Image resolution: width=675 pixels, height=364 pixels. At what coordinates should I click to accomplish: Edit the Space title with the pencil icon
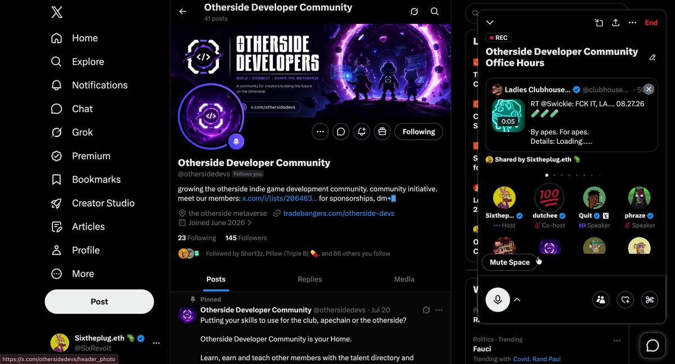pos(652,57)
